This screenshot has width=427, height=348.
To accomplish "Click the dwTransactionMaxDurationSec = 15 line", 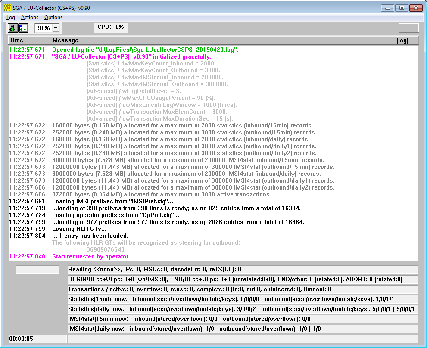I will (160, 119).
